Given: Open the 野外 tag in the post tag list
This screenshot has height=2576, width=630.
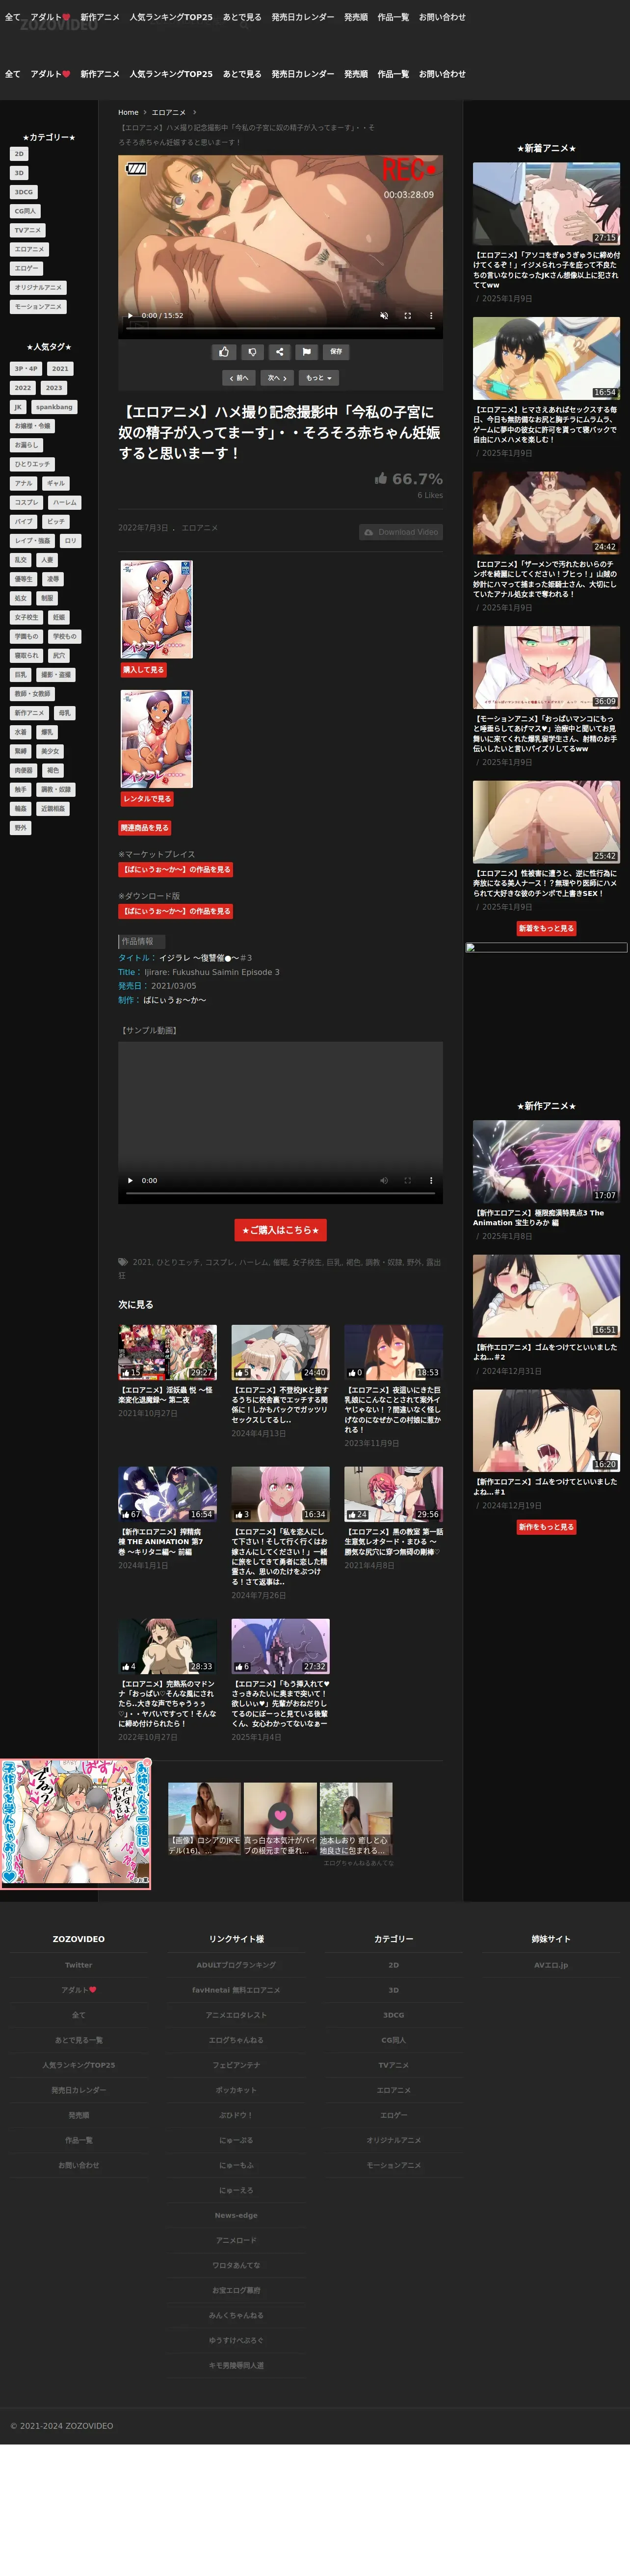Looking at the screenshot, I should point(414,1262).
